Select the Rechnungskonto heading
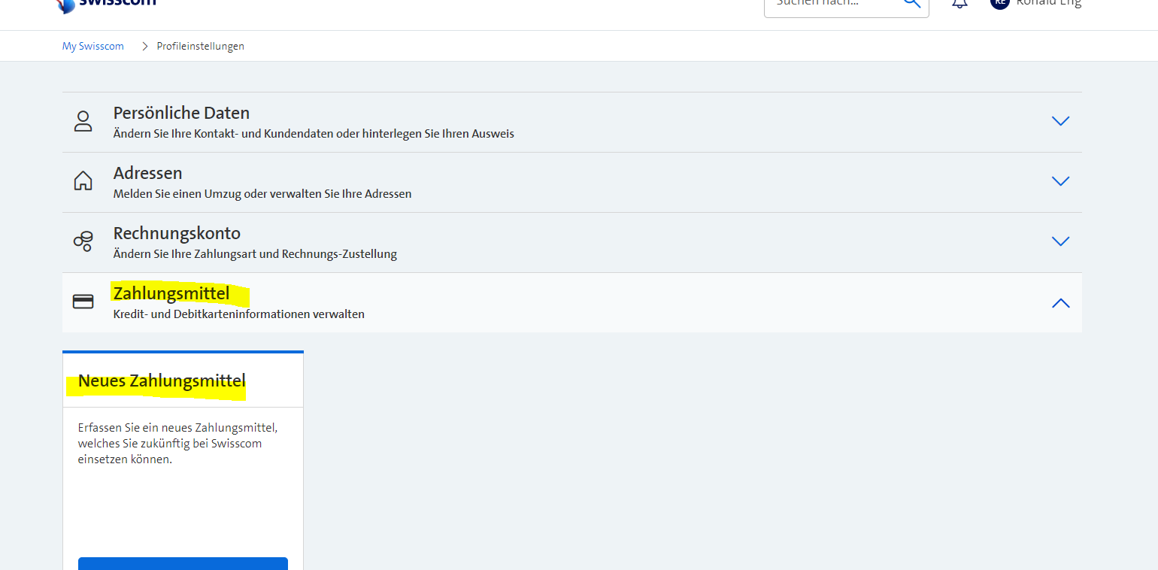 [x=177, y=233]
